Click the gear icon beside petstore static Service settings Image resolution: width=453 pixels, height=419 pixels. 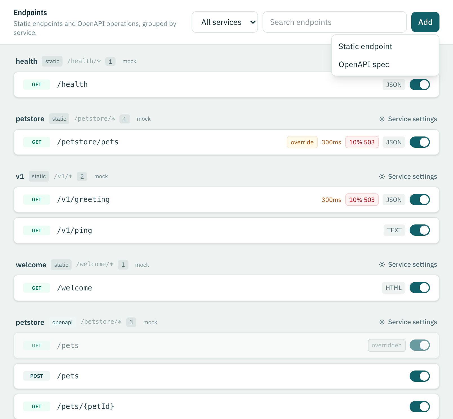coord(382,119)
